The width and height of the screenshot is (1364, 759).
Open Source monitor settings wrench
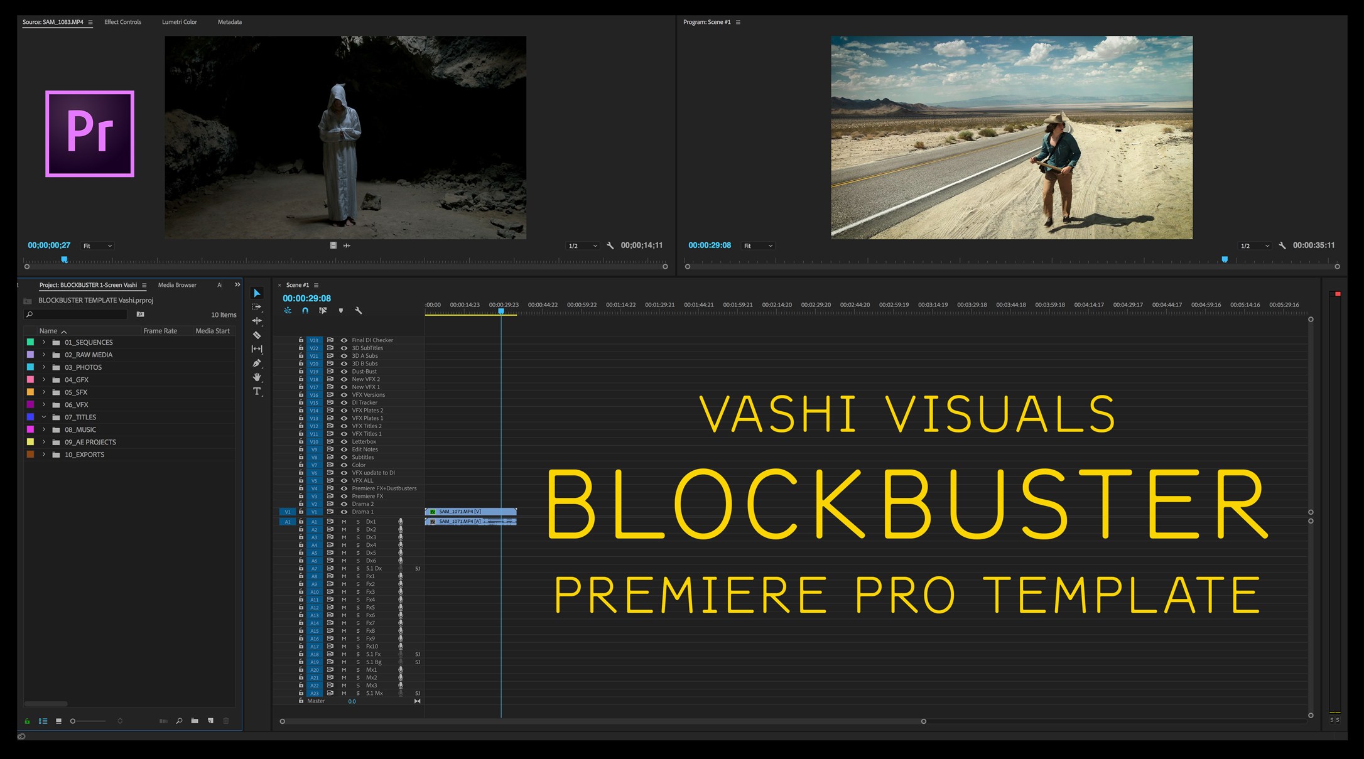610,245
